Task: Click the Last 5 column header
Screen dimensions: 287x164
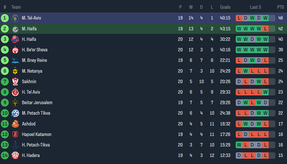Action: coord(255,7)
